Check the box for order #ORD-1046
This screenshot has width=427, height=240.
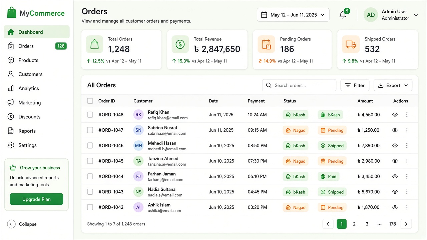pyautogui.click(x=90, y=145)
